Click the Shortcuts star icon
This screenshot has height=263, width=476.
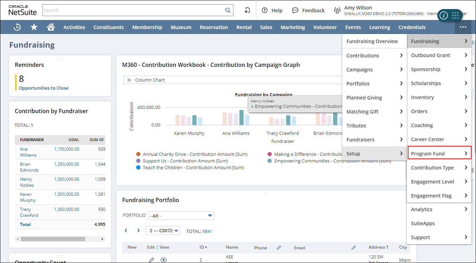pyautogui.click(x=34, y=27)
